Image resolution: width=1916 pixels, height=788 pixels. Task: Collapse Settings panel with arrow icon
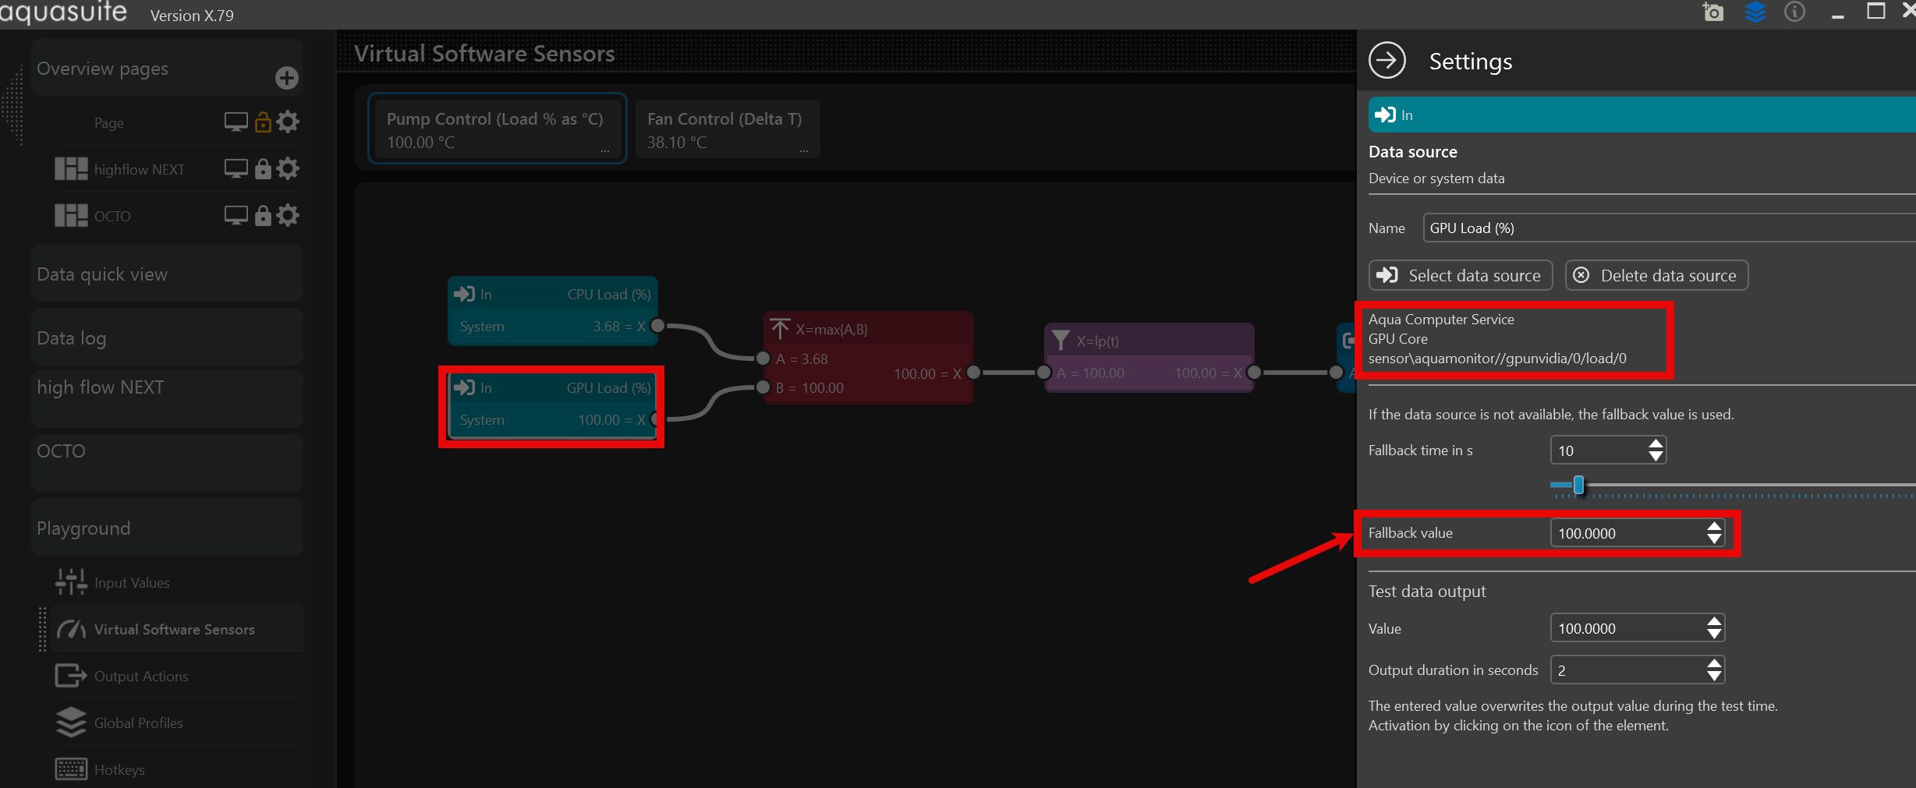coord(1387,61)
